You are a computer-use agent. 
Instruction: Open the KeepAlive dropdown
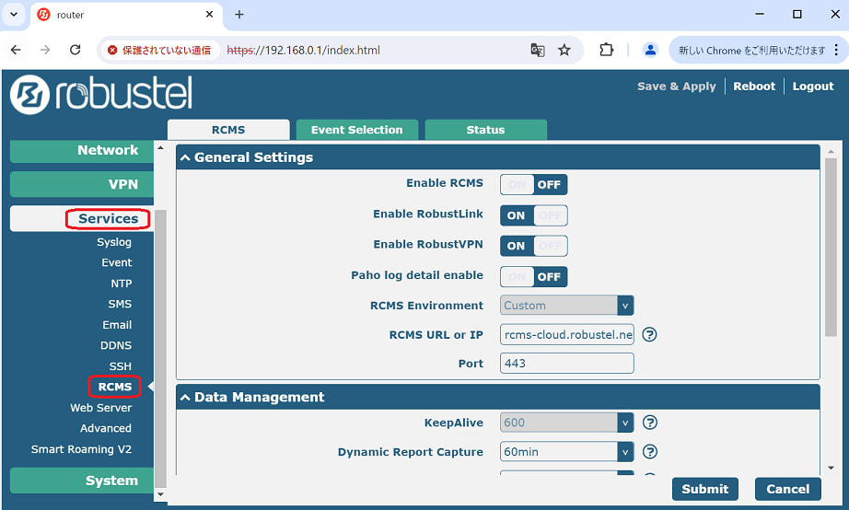[567, 423]
